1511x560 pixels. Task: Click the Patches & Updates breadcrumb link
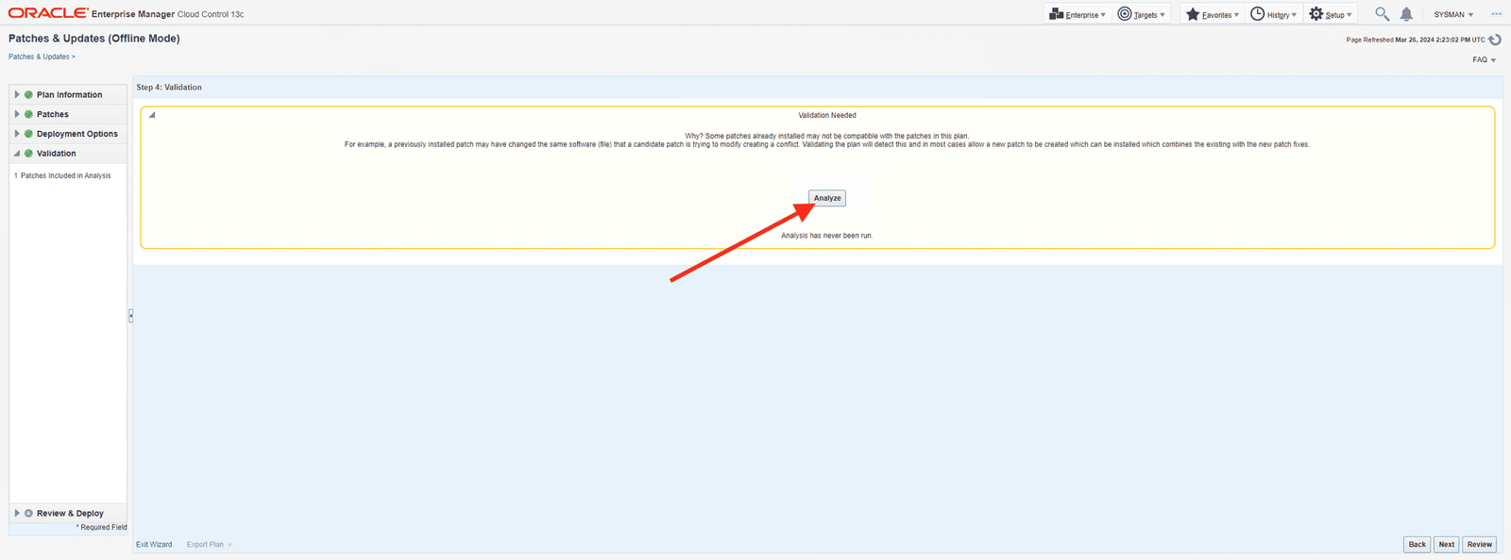(39, 57)
